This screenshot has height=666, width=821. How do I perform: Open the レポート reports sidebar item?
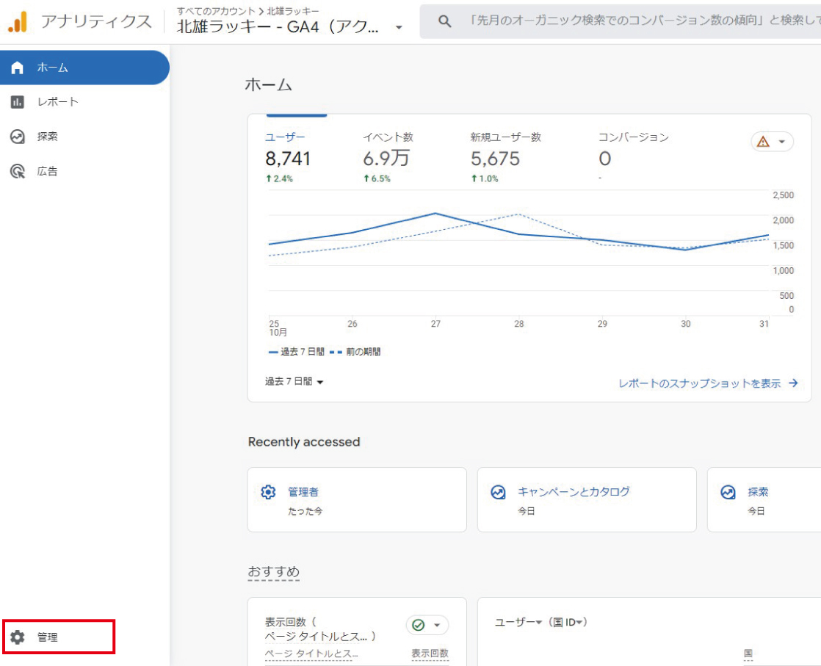coord(84,102)
